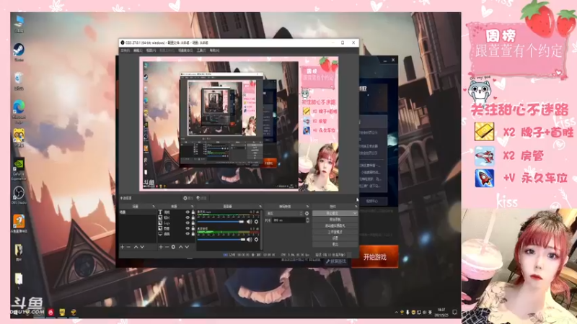This screenshot has height=324, width=577.
Task: Open the Windows notification center icon
Action: click(x=455, y=312)
